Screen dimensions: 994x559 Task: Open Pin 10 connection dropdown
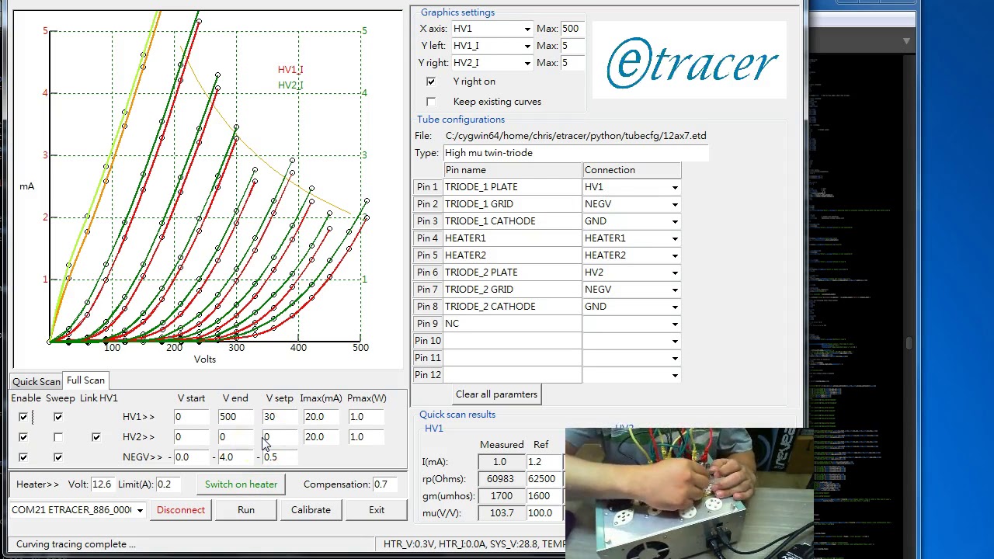632,341
